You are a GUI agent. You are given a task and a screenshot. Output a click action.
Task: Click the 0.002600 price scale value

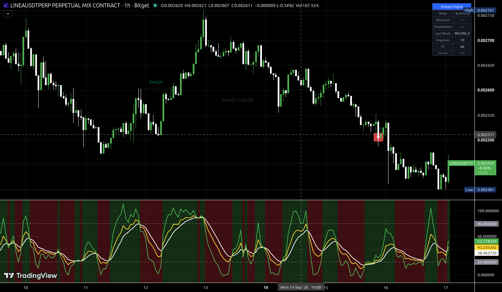[486, 90]
